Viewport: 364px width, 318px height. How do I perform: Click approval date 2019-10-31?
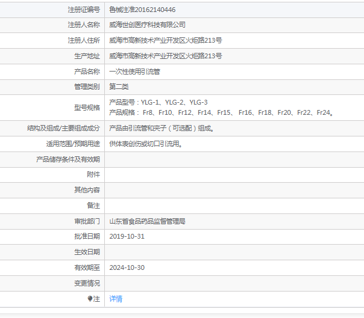click(x=127, y=236)
